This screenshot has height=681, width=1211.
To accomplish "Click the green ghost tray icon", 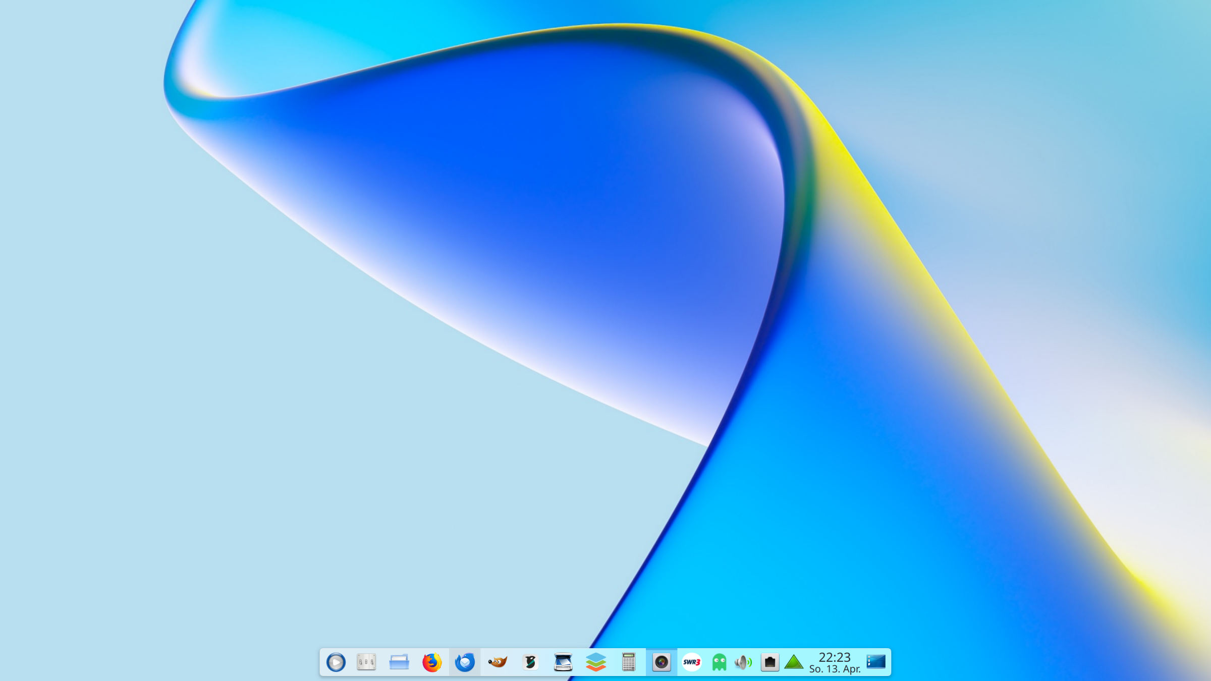I will (x=719, y=662).
